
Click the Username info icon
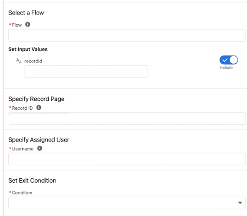pyautogui.click(x=39, y=148)
